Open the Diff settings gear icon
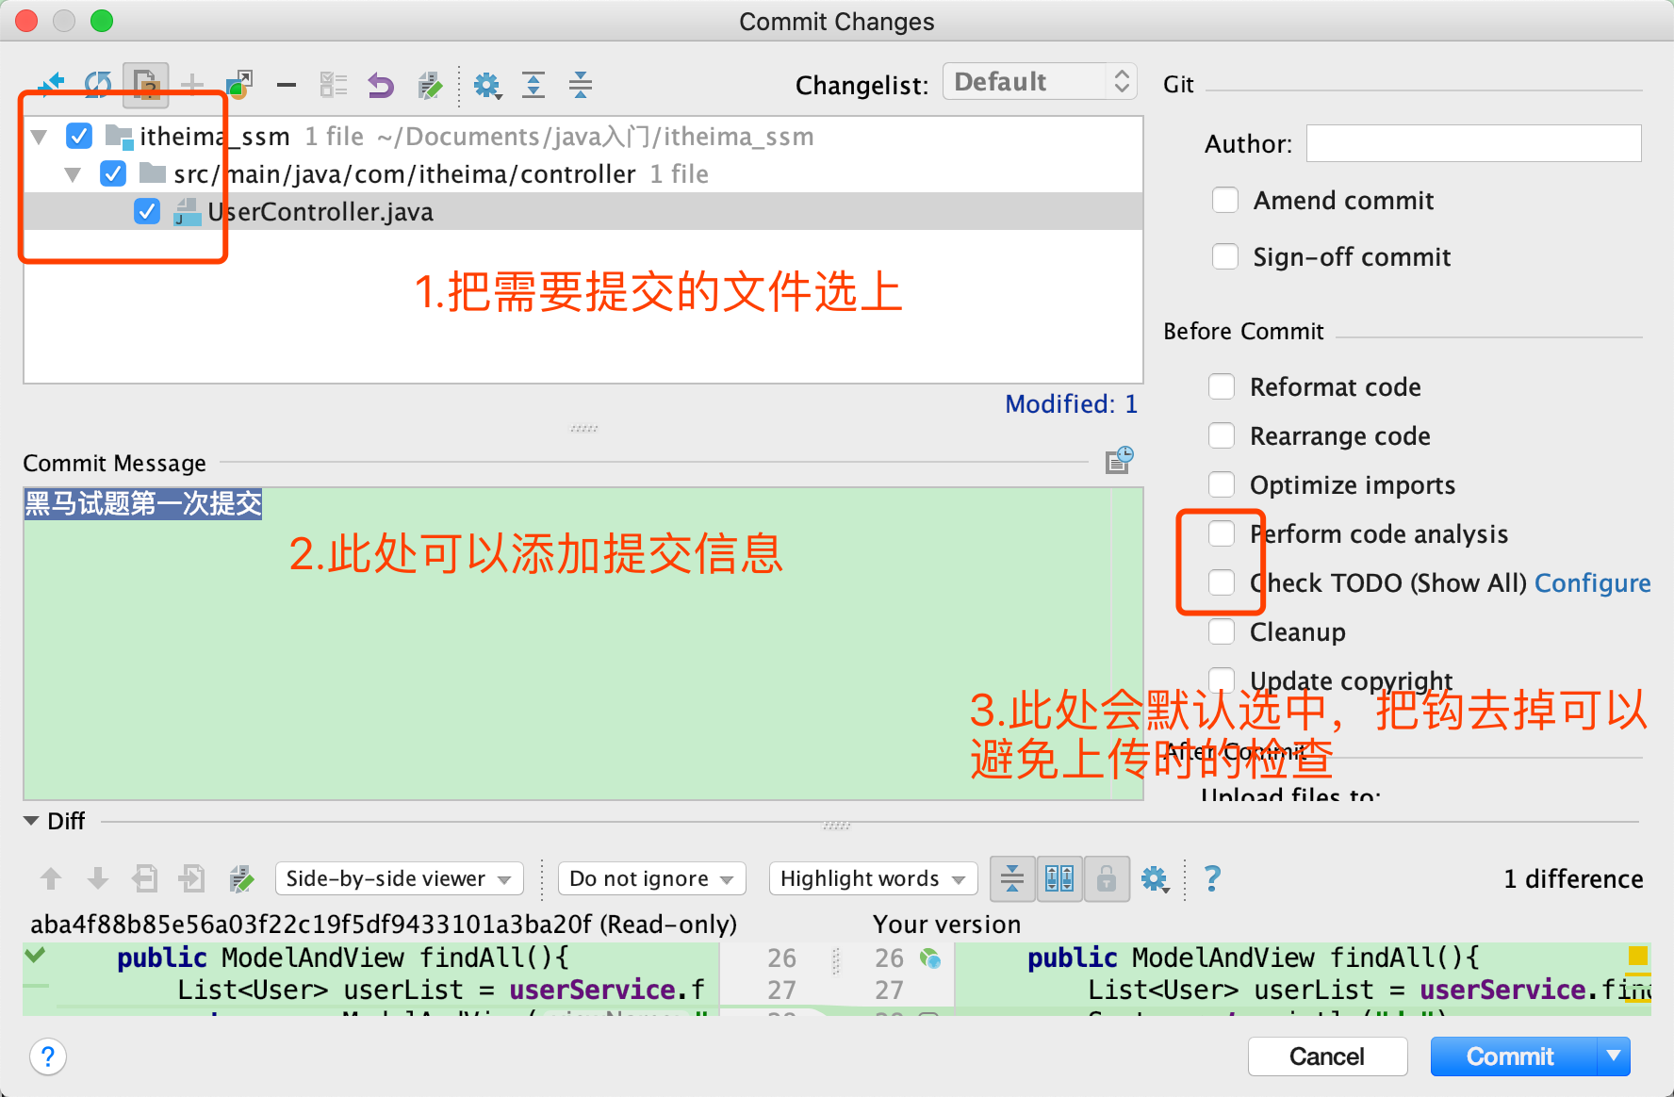Image resolution: width=1674 pixels, height=1097 pixels. point(1155,879)
